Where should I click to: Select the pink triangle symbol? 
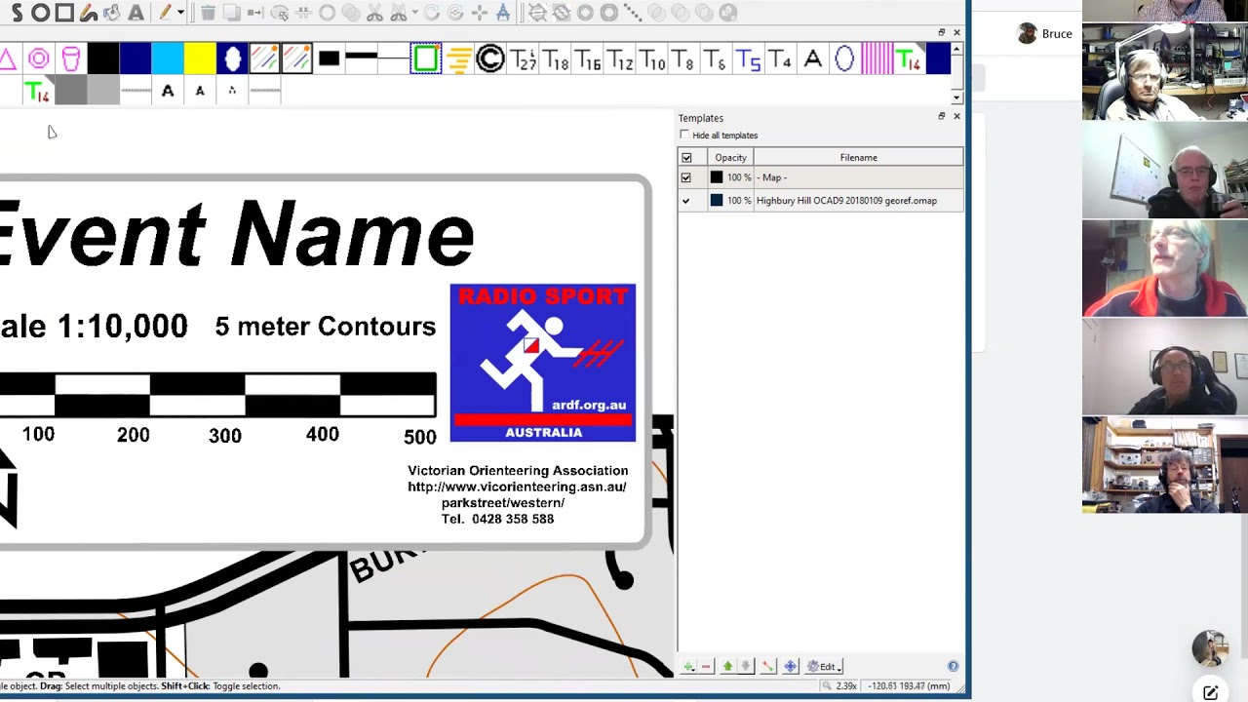tap(8, 59)
